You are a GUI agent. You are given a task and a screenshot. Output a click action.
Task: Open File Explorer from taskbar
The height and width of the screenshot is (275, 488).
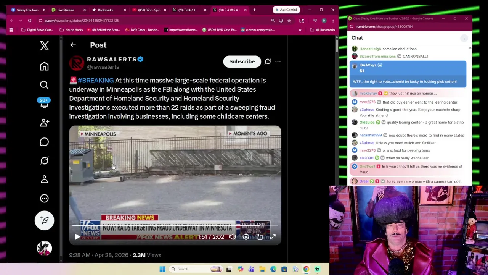pos(262,269)
